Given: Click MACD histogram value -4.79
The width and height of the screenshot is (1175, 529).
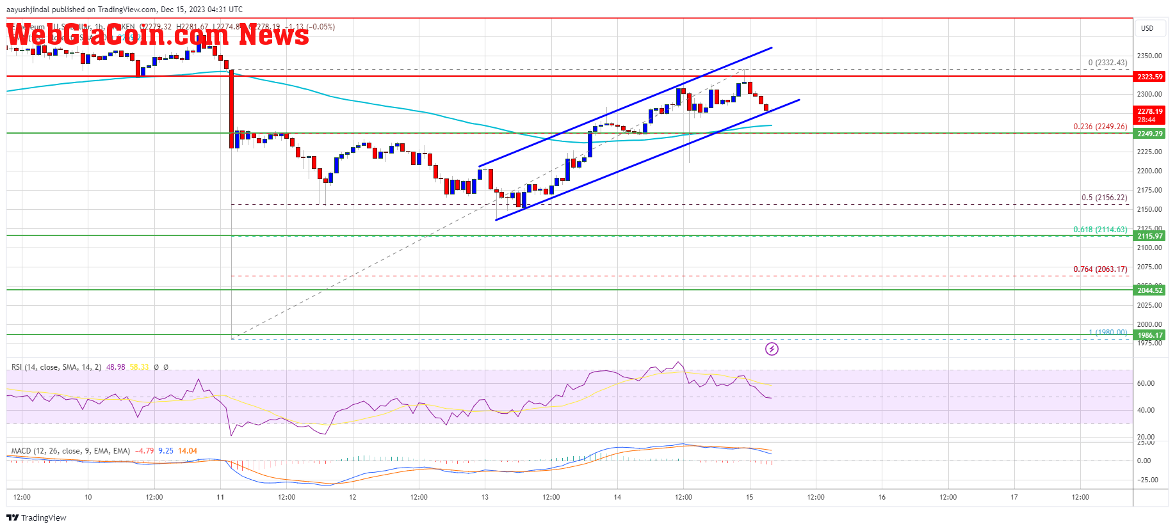Looking at the screenshot, I should coord(145,451).
